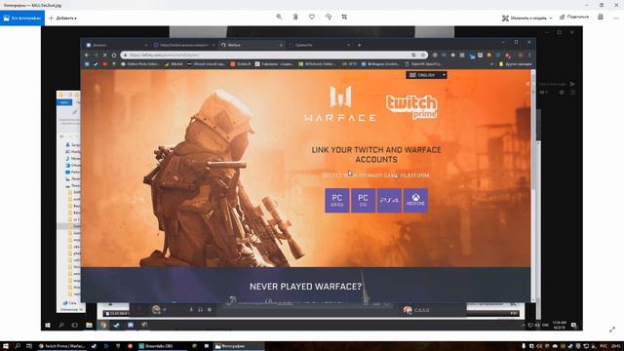Image resolution: width=624 pixels, height=351 pixels.
Task: Select the Photos app taskbar button
Action: [238, 346]
